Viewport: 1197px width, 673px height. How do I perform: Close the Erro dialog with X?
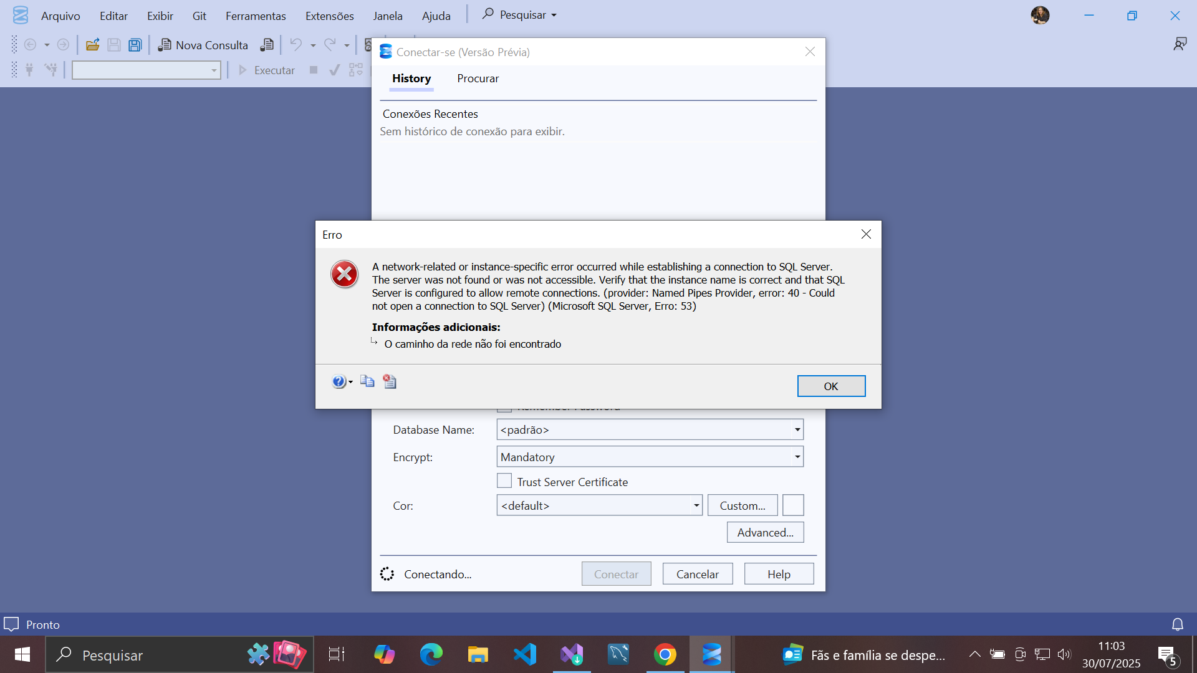point(866,234)
